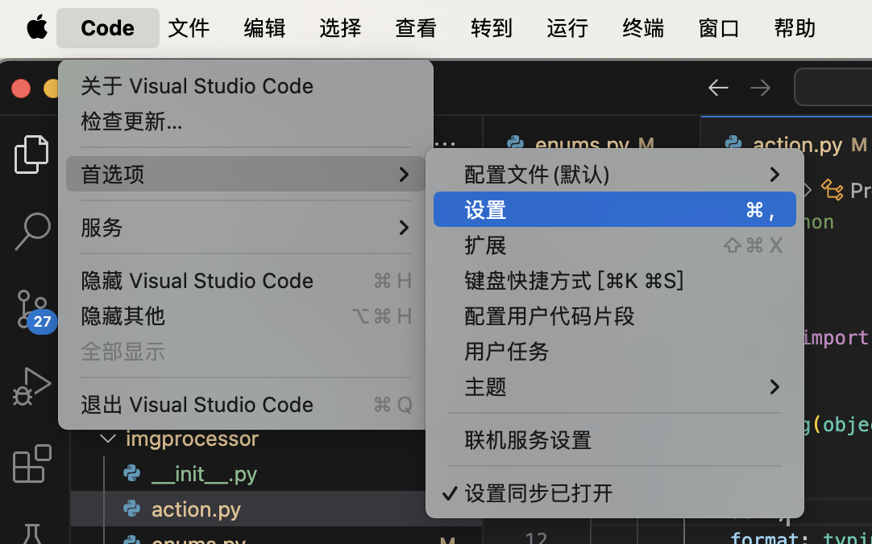Open the Explorer view in activity bar
The image size is (872, 544).
pos(31,155)
